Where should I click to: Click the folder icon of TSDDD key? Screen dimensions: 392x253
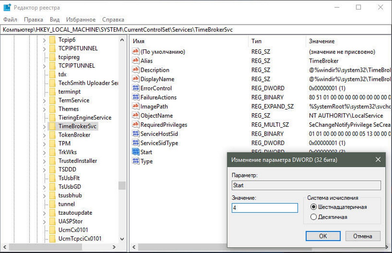(x=52, y=169)
